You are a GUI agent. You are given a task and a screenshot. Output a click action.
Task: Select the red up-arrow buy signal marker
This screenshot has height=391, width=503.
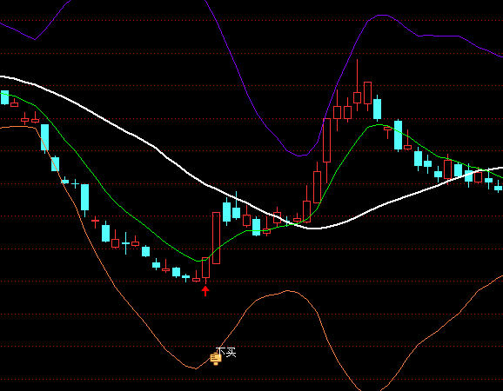coord(205,291)
